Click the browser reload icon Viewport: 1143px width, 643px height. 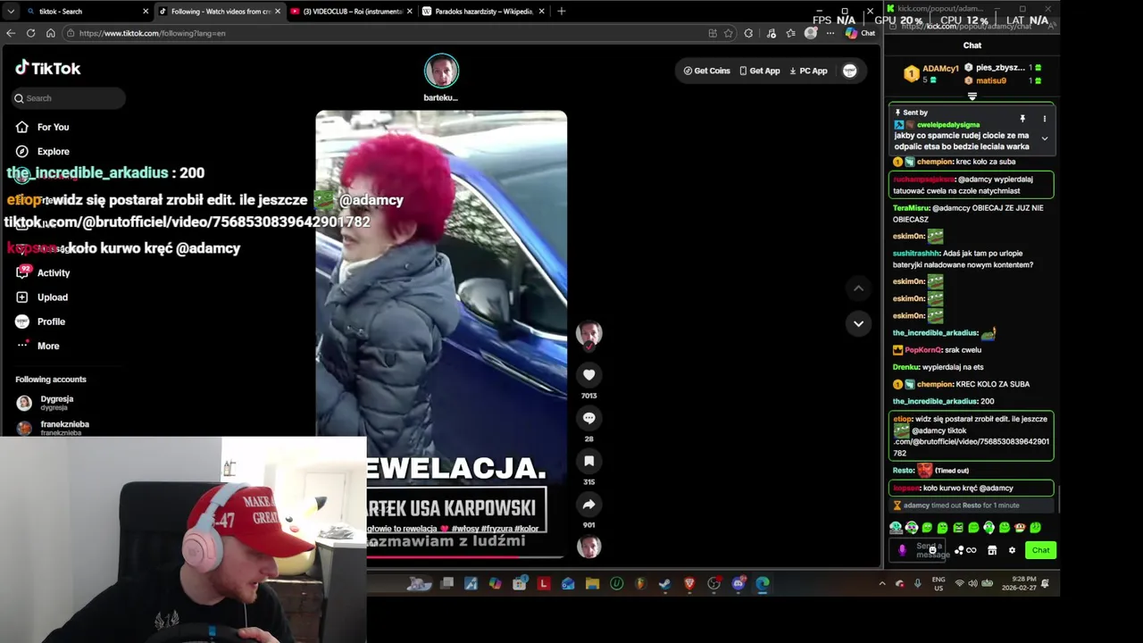(x=30, y=33)
